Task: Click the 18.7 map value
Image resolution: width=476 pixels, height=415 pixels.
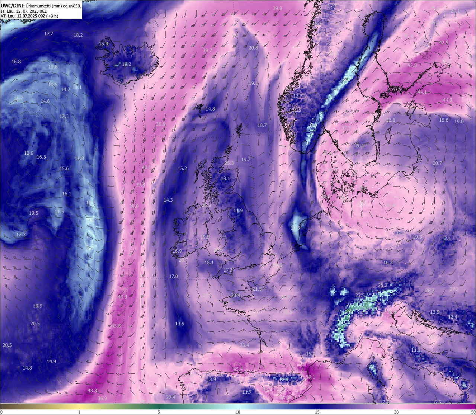Action: pyautogui.click(x=262, y=125)
